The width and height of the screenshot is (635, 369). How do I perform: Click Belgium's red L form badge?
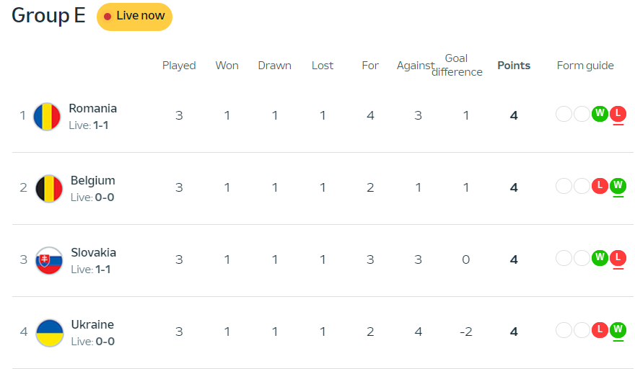(x=600, y=185)
